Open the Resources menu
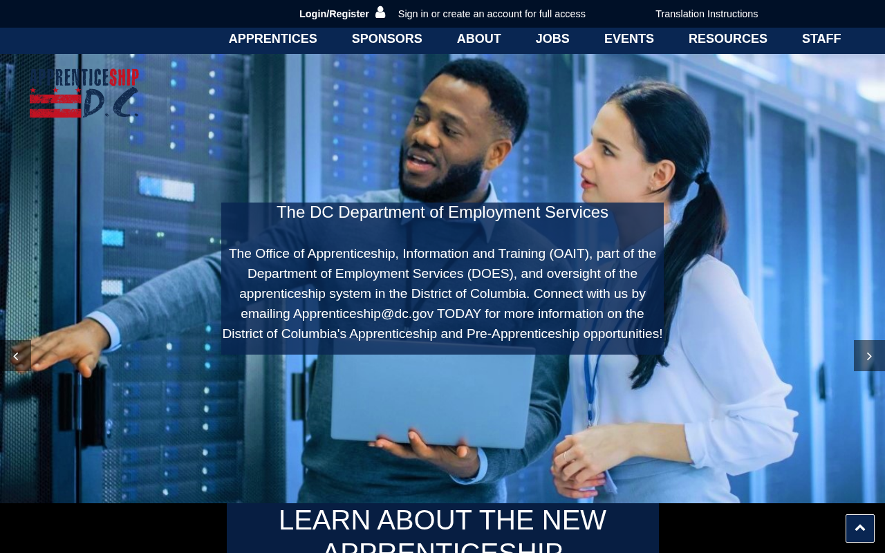The width and height of the screenshot is (885, 553). [728, 39]
